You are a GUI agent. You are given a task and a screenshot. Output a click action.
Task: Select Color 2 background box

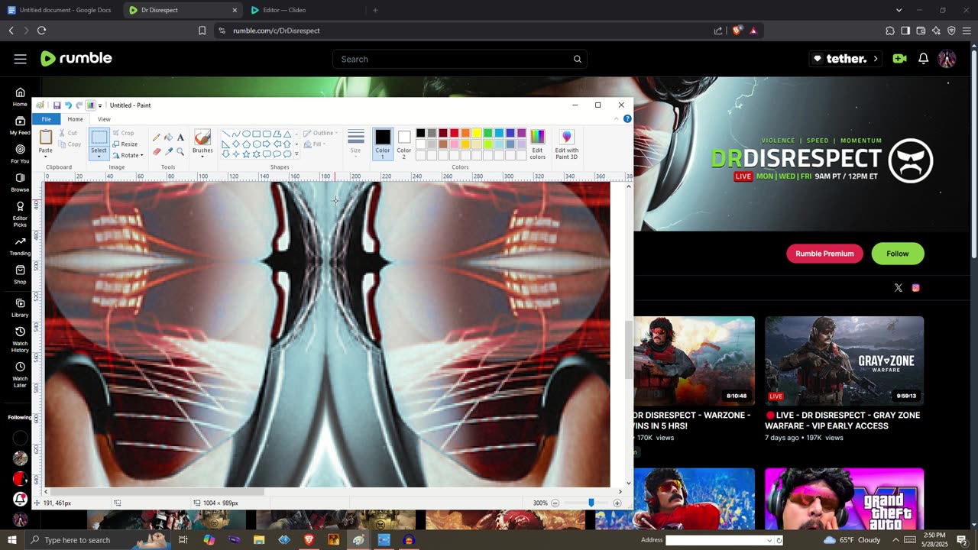(404, 144)
